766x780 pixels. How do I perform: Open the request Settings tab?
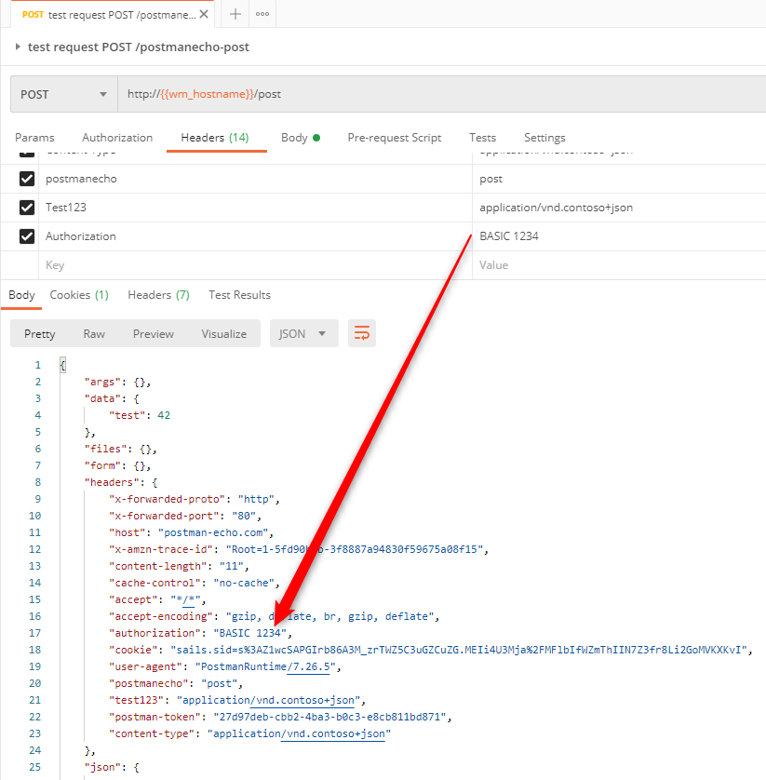pos(544,138)
